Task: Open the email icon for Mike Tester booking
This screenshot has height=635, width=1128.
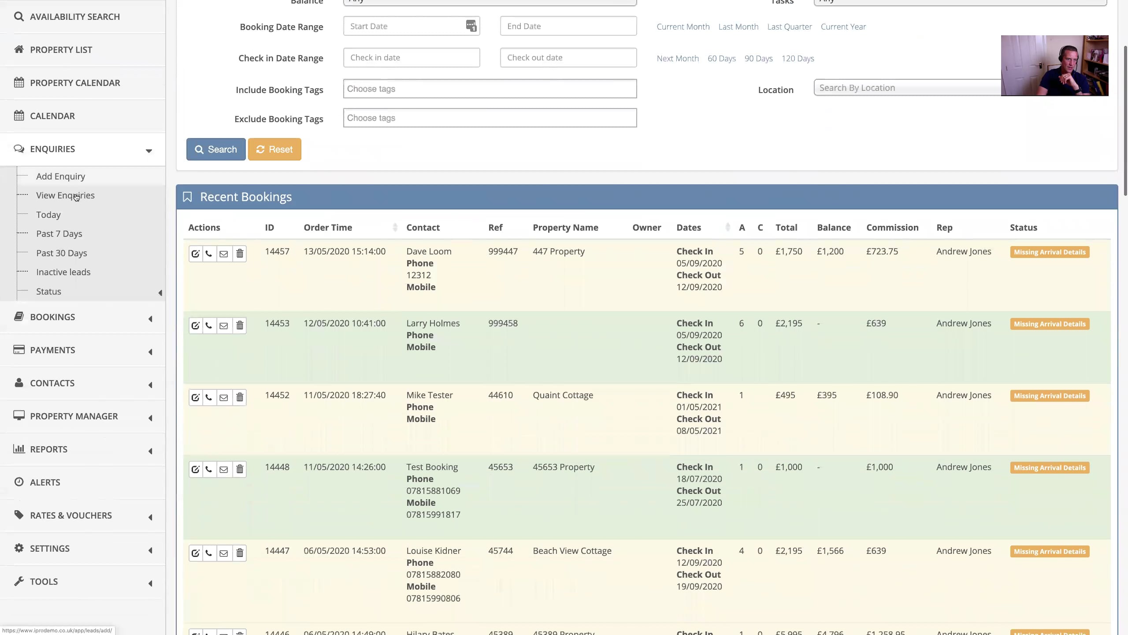Action: tap(224, 397)
